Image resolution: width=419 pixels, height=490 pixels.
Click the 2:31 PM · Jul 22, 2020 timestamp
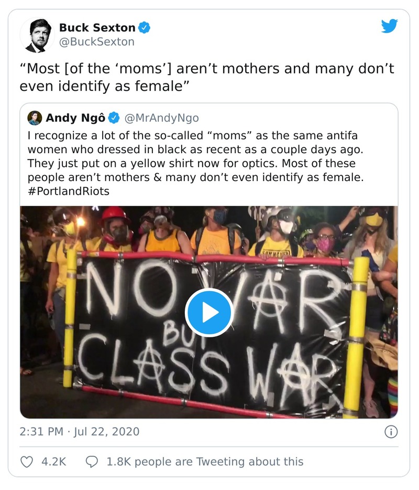pos(80,432)
